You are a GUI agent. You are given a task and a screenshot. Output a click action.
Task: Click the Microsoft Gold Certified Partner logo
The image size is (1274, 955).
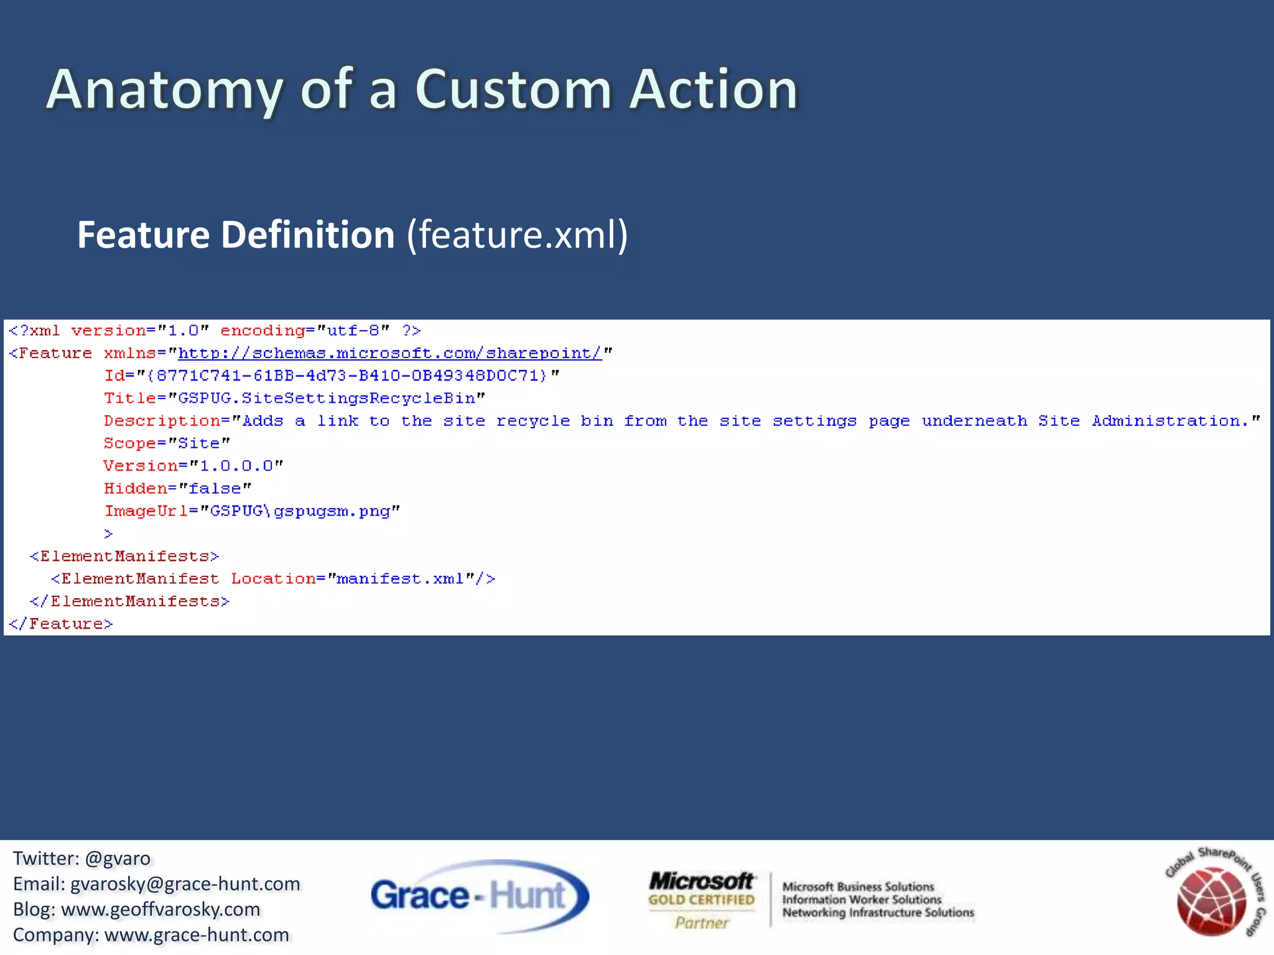702,901
